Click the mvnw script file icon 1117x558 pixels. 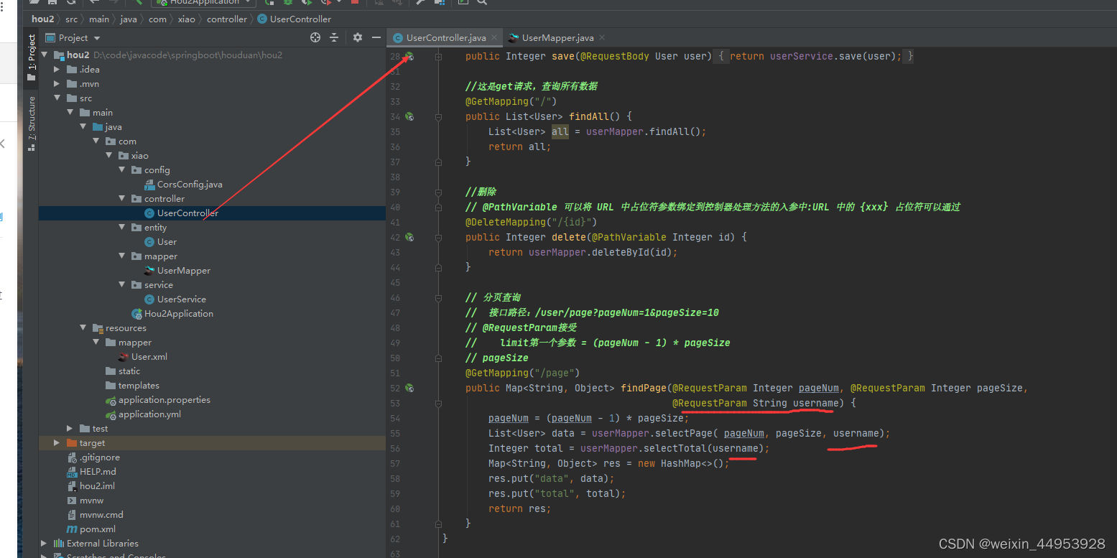coord(72,501)
